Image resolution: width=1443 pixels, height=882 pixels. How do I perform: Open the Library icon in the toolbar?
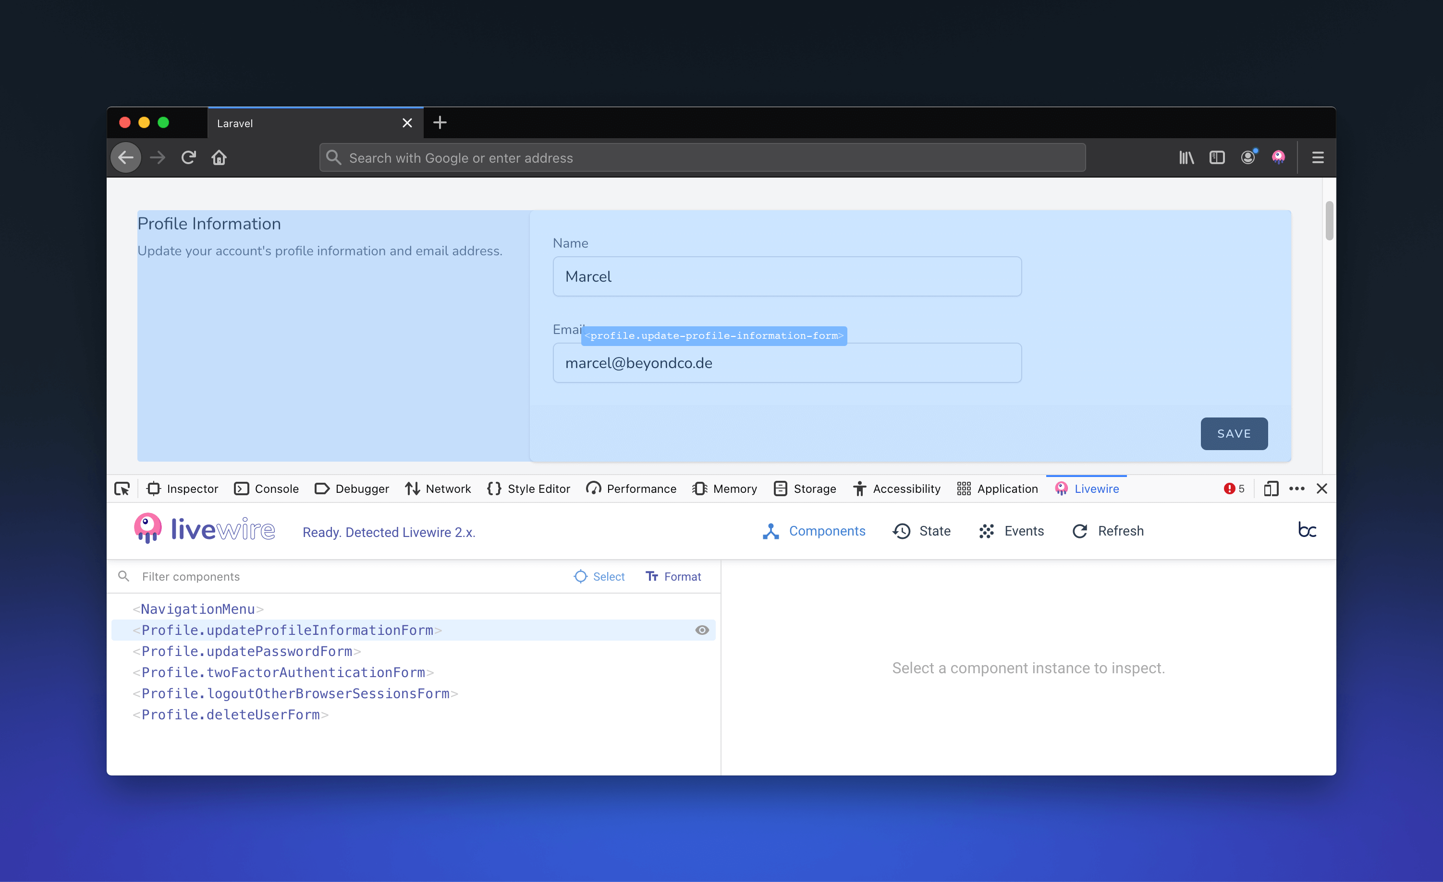click(x=1186, y=157)
